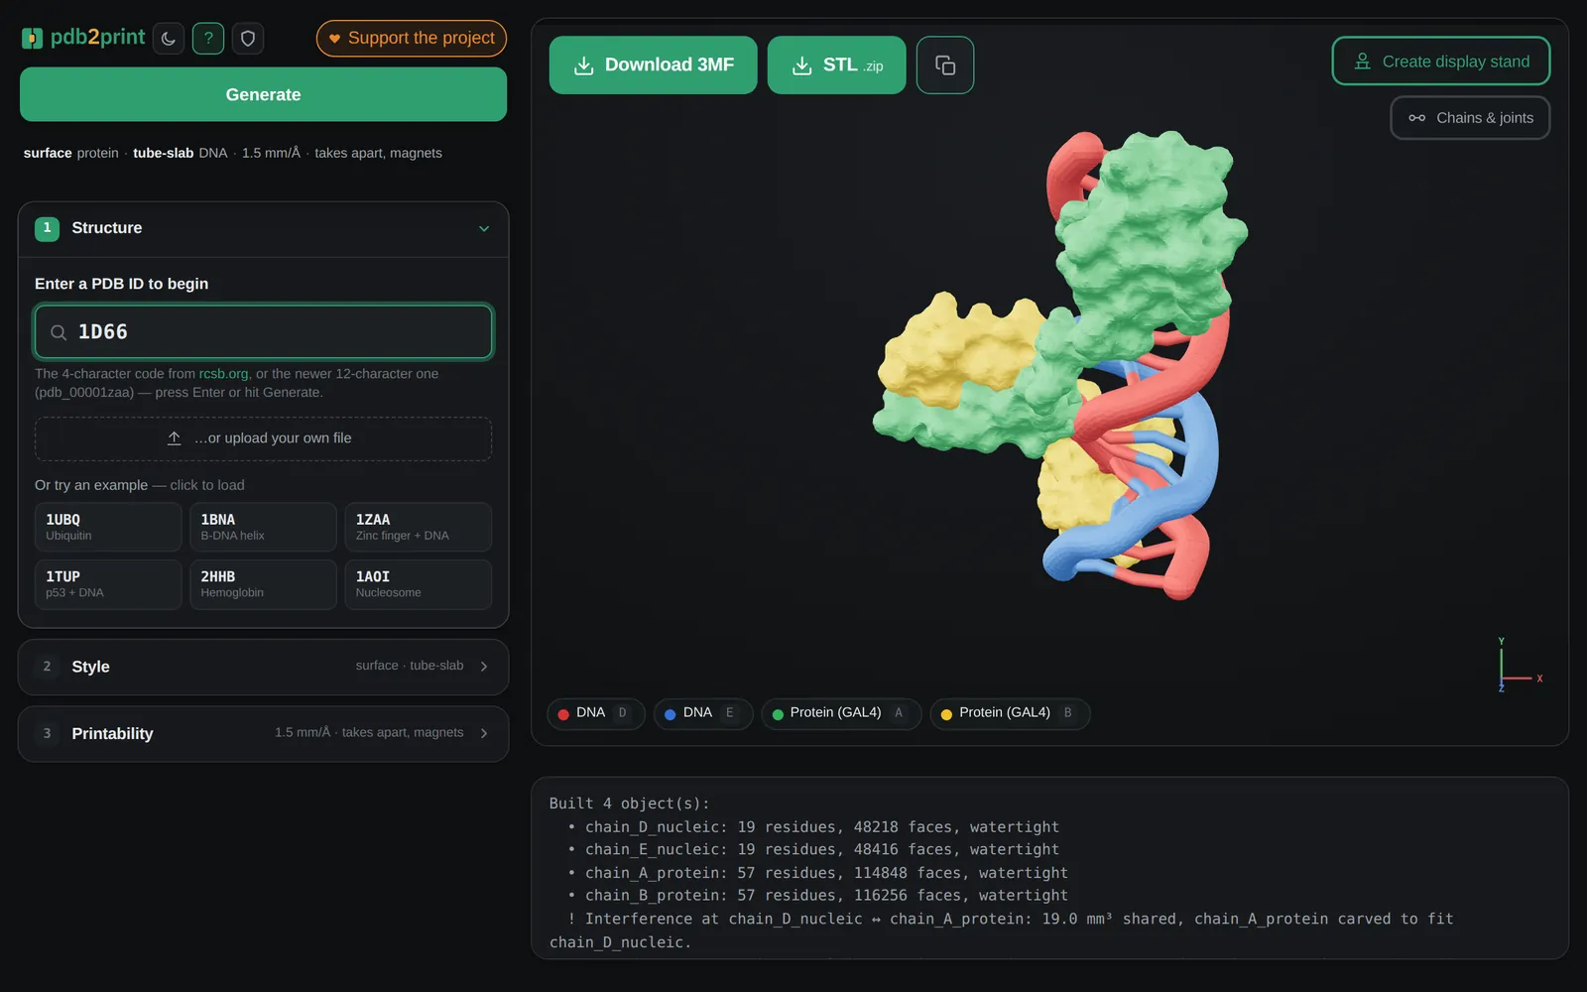
Task: Click upload your own file area
Action: coord(263,438)
